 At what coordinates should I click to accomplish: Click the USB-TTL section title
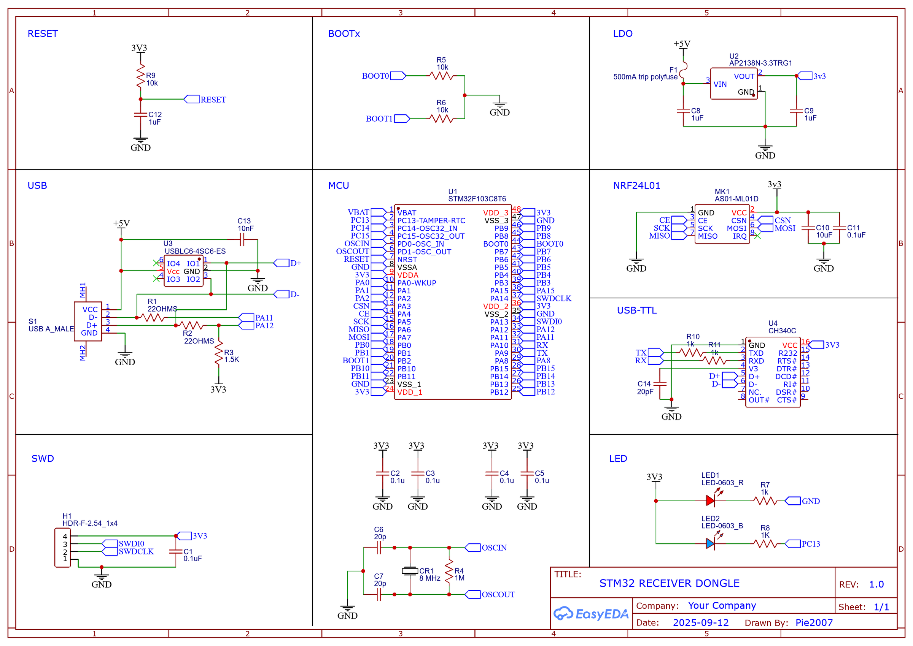(637, 311)
